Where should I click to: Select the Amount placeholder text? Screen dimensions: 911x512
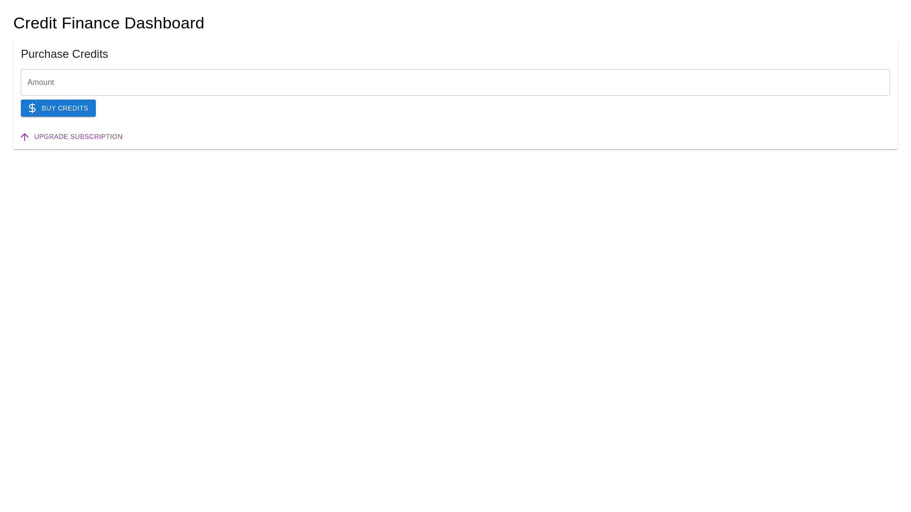[x=41, y=82]
